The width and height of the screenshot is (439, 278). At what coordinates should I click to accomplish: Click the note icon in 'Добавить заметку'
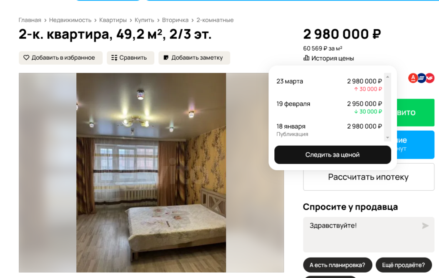[166, 58]
